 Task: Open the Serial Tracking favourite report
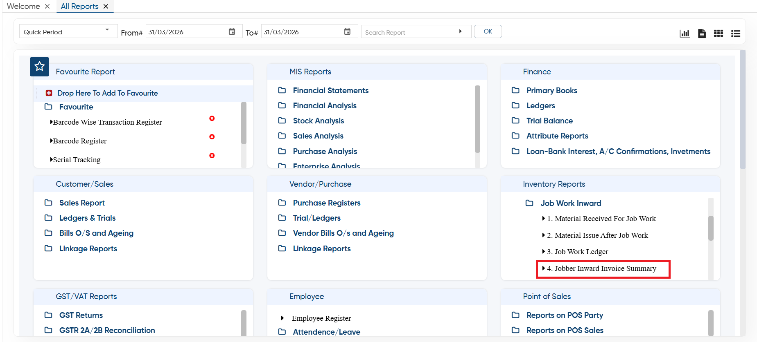coord(77,160)
